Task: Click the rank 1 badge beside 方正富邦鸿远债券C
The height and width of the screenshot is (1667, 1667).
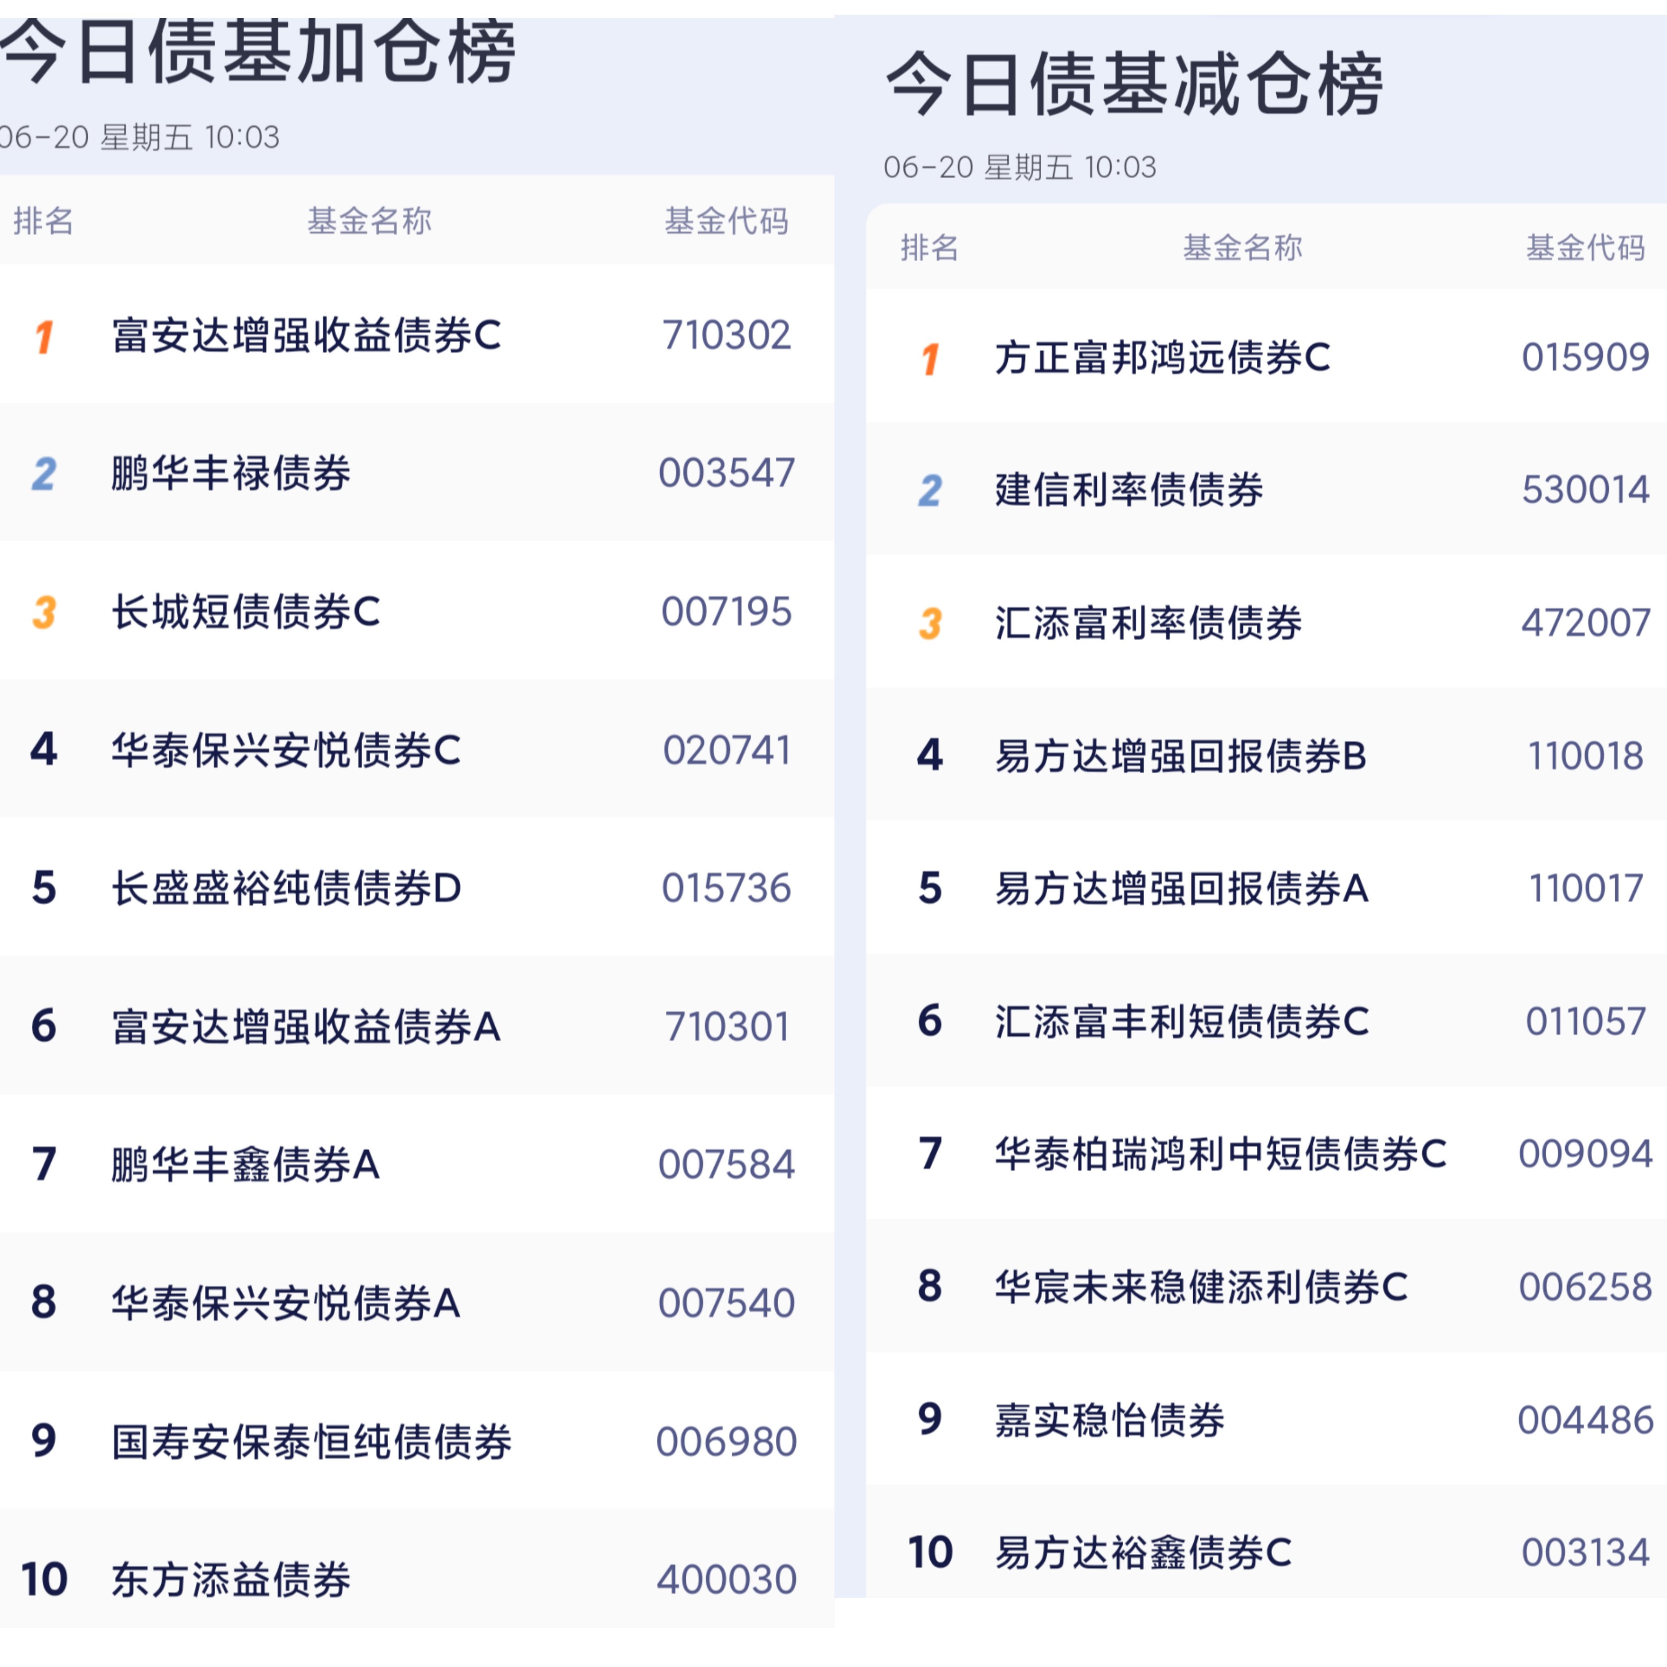Action: click(930, 359)
